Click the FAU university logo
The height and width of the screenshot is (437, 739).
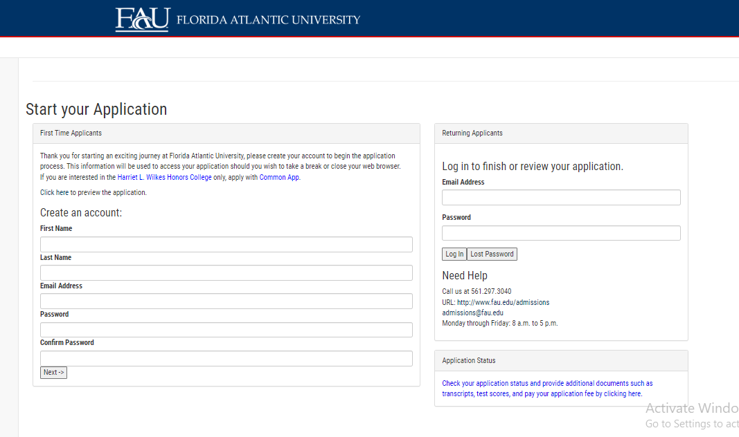pos(142,19)
